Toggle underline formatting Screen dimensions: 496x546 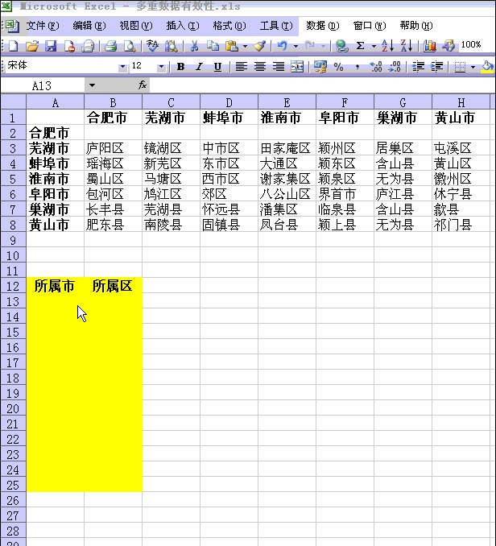[x=217, y=67]
